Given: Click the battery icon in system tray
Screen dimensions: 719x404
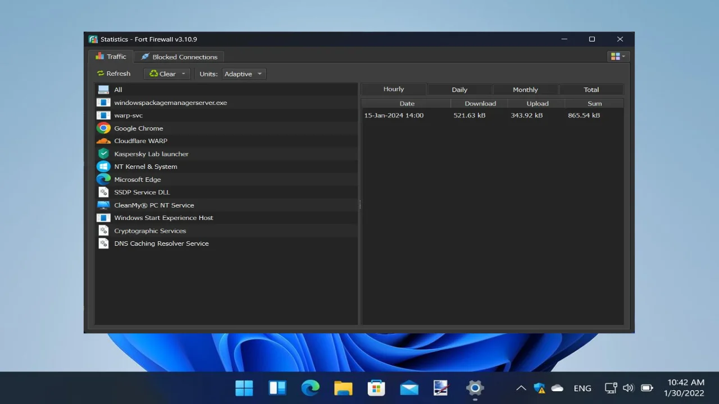Looking at the screenshot, I should [647, 388].
